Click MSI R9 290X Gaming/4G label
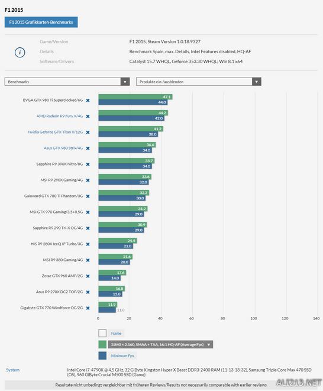 tap(62, 180)
